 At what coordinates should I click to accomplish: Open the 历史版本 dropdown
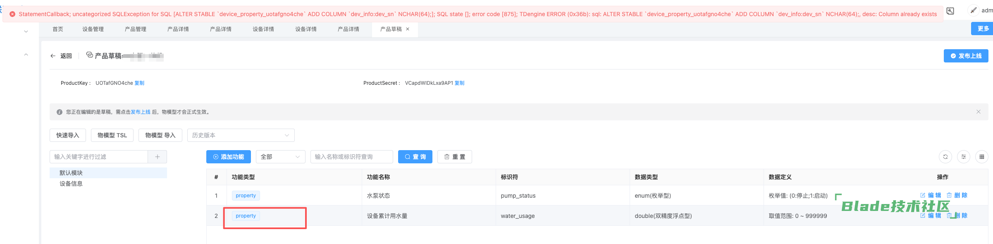click(x=241, y=135)
